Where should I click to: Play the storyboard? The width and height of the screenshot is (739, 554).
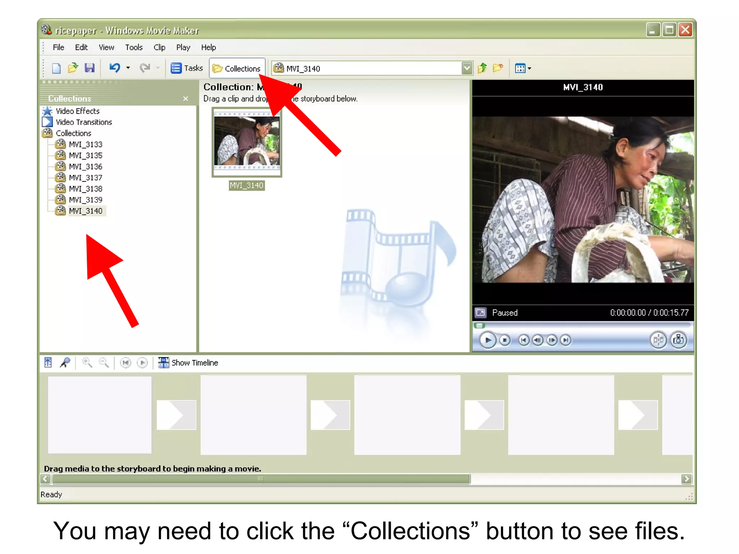pos(143,362)
